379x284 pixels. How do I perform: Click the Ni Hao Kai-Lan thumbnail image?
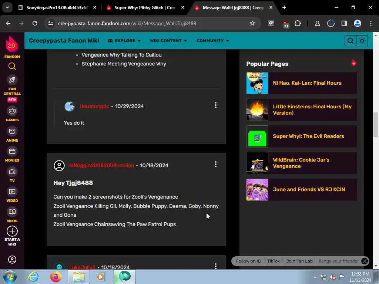pyautogui.click(x=257, y=83)
